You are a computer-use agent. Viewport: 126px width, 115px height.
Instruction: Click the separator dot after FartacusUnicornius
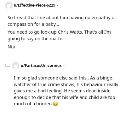[64, 66]
